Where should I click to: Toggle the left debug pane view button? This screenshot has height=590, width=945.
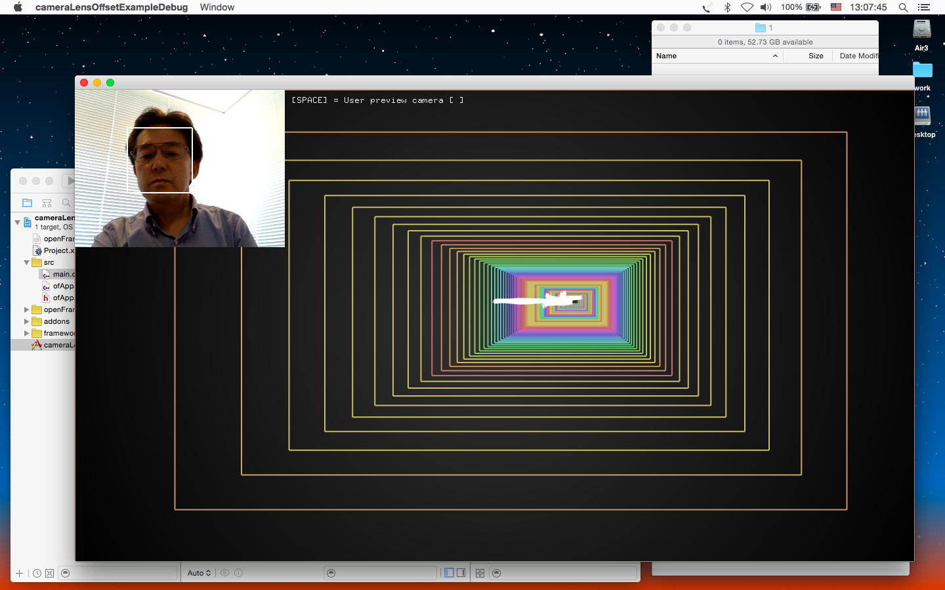(450, 573)
